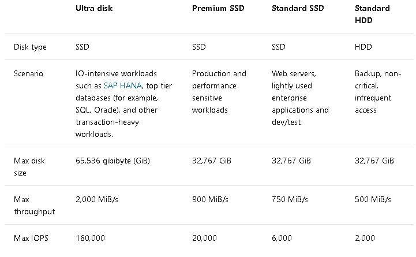Select the Standard SSD column header
Screen dimensions: 416x257
pyautogui.click(x=298, y=8)
